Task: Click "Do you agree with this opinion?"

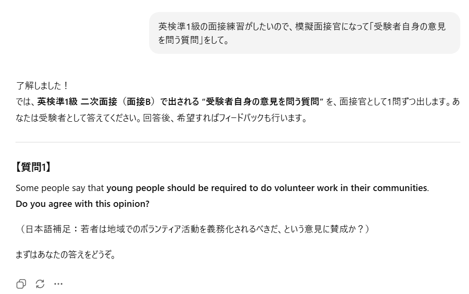Action: click(x=83, y=204)
